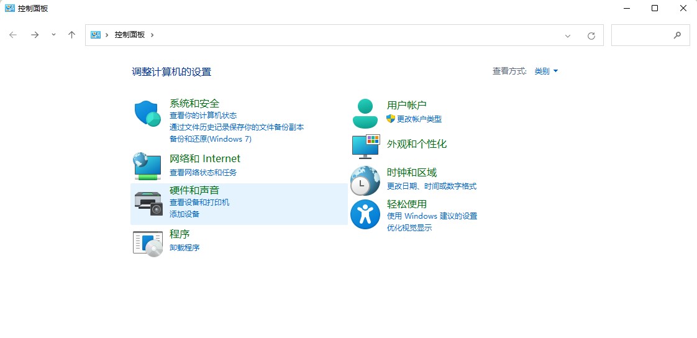Show recent locations dropdown arrow
The image size is (697, 338).
pyautogui.click(x=53, y=35)
